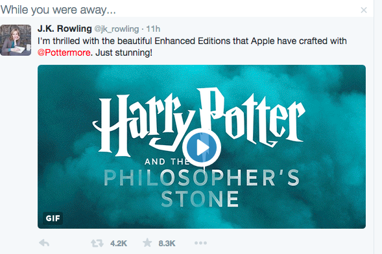Open the more options ellipsis menu
Screen dimensions: 382x254
click(x=201, y=243)
